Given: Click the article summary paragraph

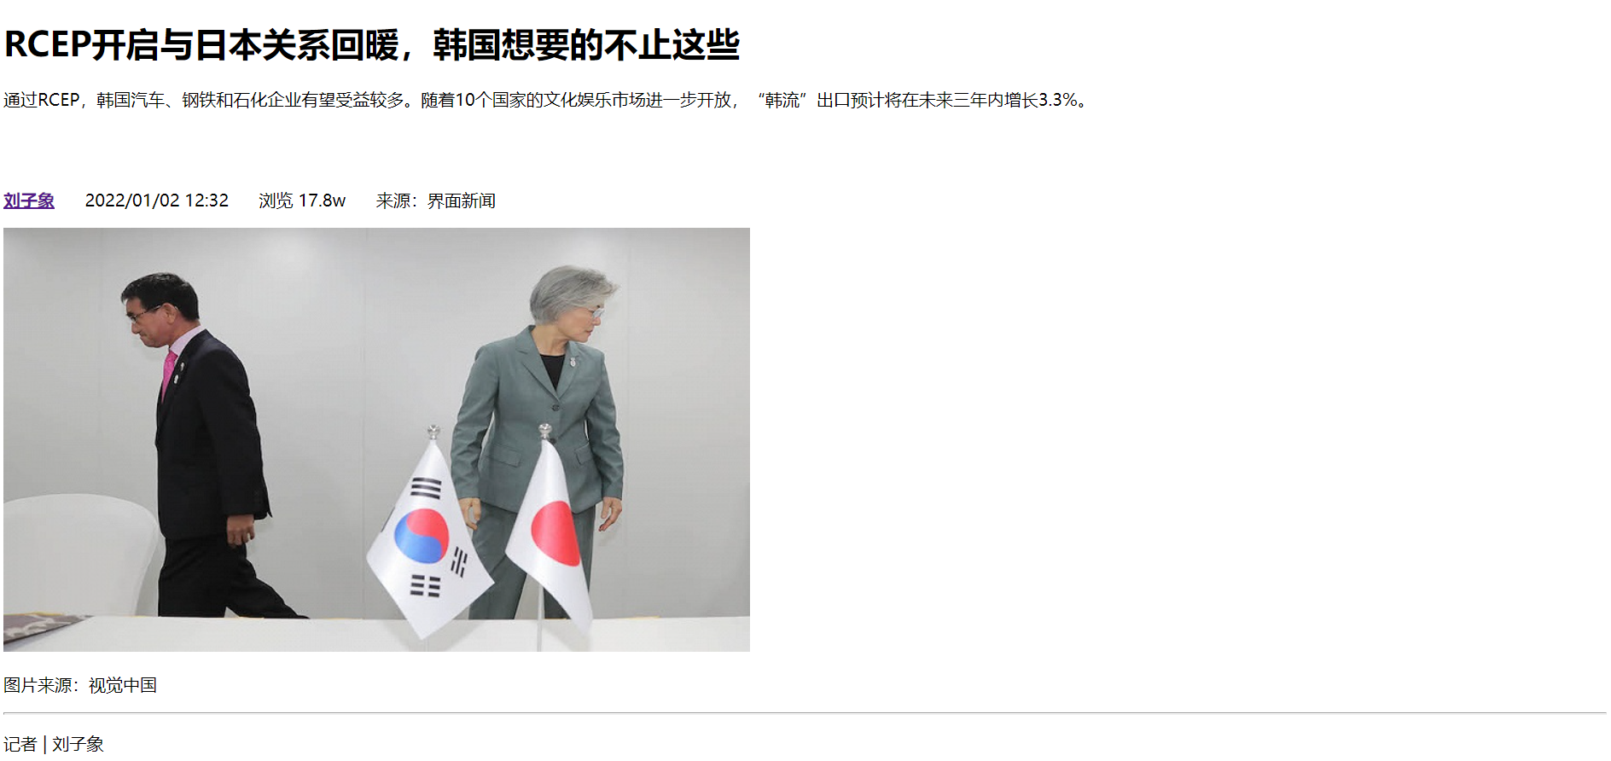Looking at the screenshot, I should point(547,101).
